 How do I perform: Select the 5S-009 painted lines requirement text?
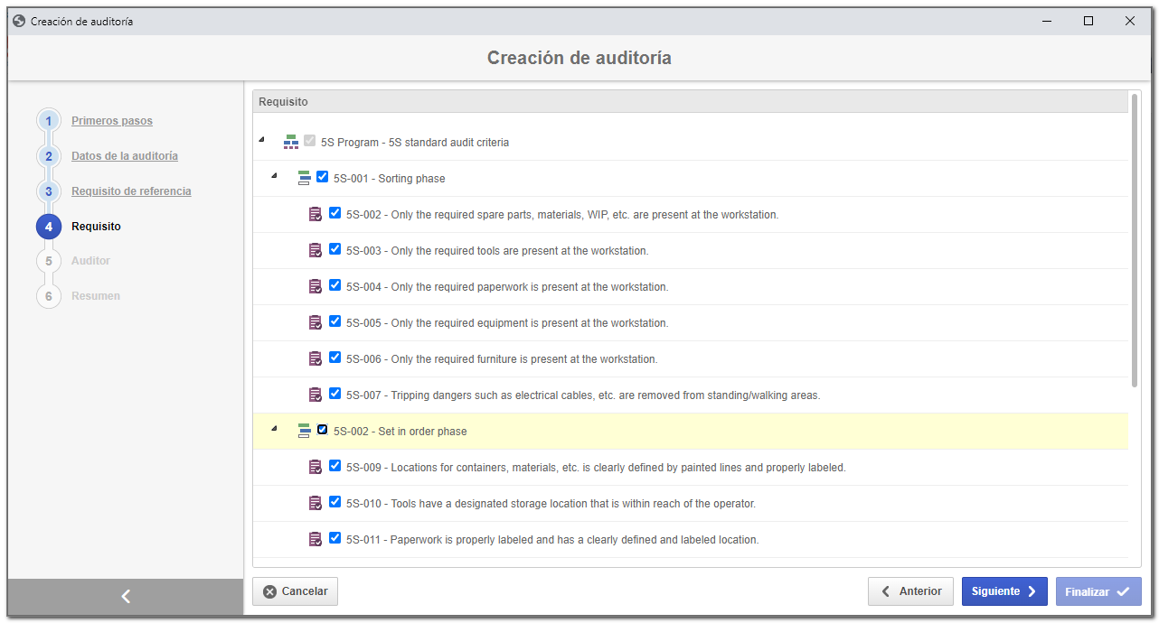[x=596, y=468]
